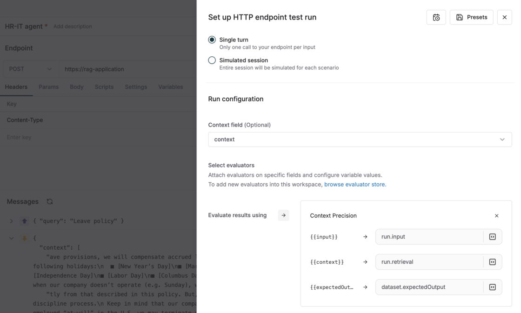Select the Simulated session radio option
This screenshot has width=521, height=313.
[x=212, y=60]
